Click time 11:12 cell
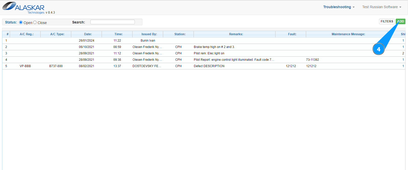 [x=117, y=53]
